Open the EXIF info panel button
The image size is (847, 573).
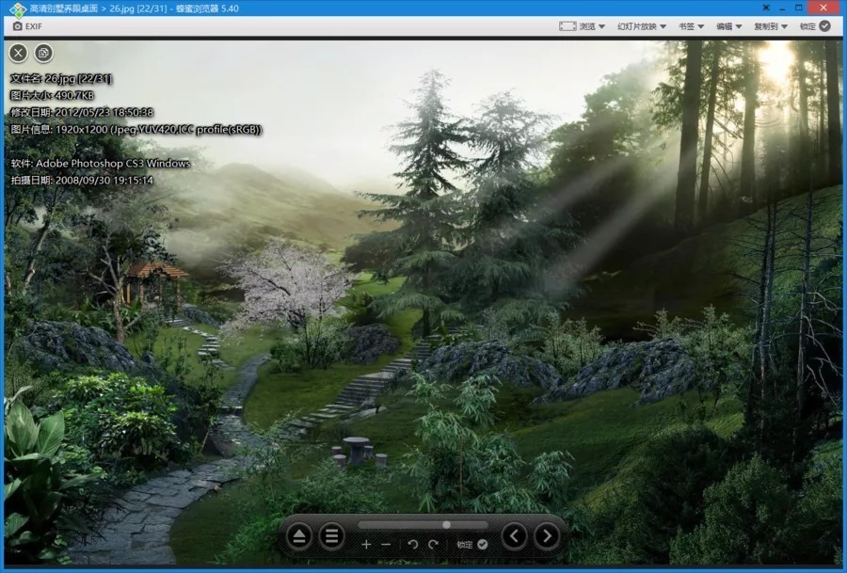(27, 26)
